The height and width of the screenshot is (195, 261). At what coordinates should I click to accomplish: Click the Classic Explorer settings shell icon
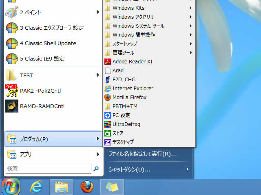(12, 28)
